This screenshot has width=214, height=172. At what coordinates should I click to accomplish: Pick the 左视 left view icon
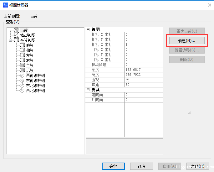pyautogui.click(x=22, y=55)
